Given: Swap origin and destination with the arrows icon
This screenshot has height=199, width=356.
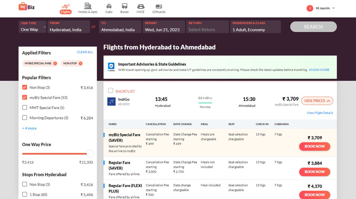Looking at the screenshot, I should (93, 26).
